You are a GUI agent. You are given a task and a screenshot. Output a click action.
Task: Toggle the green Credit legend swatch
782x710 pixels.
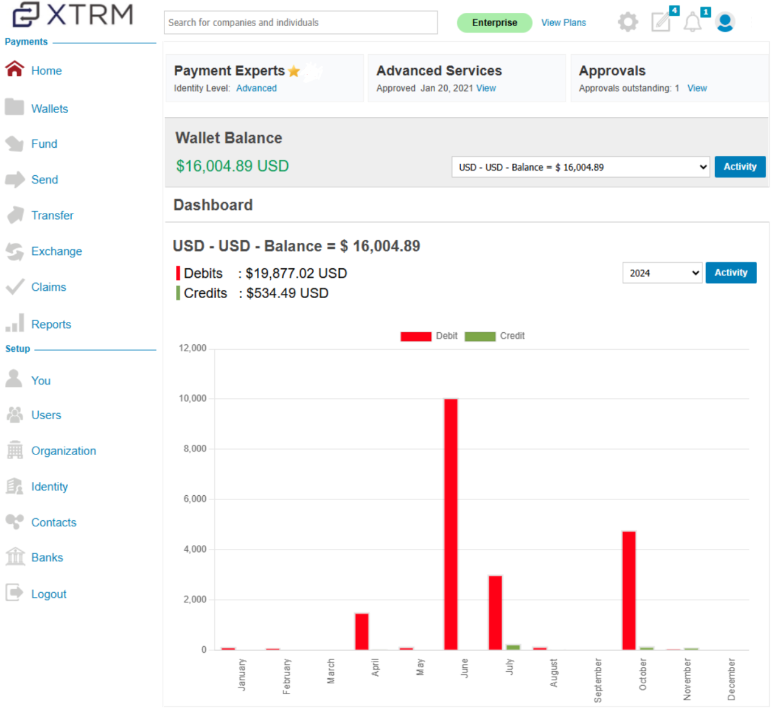(480, 336)
